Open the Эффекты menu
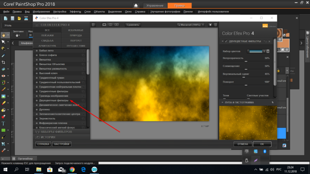Viewport: 310px width, 174px height. click(75, 12)
